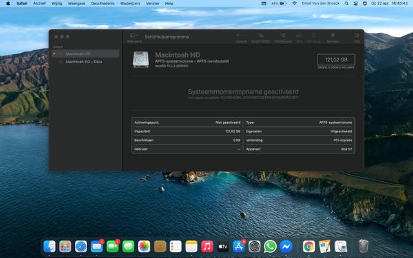Collapse the Macintosh HD disclosure triangle
Image resolution: width=413 pixels, height=258 pixels.
pyautogui.click(x=54, y=54)
